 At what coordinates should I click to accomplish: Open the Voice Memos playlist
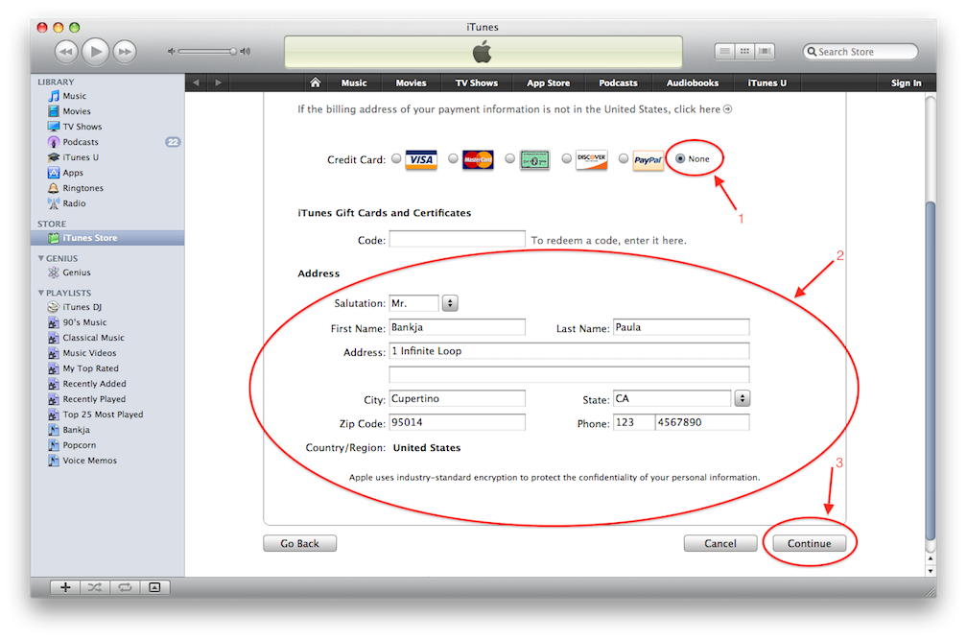coord(107,461)
